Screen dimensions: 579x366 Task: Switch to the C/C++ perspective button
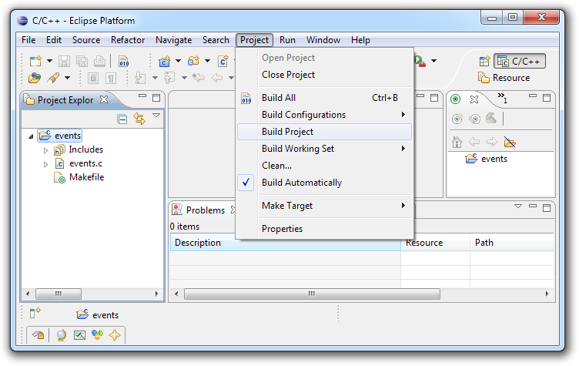tap(520, 62)
